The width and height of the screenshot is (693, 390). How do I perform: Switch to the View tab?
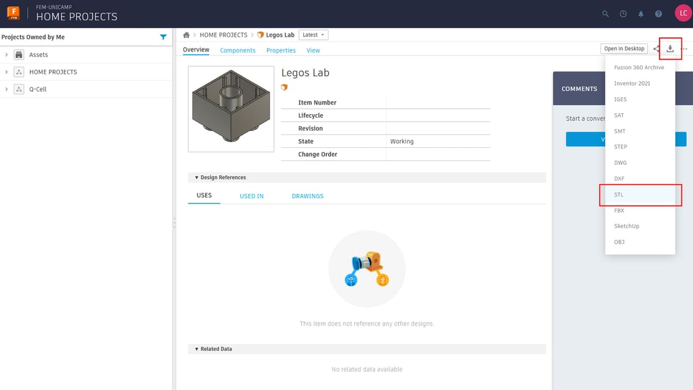pos(313,51)
